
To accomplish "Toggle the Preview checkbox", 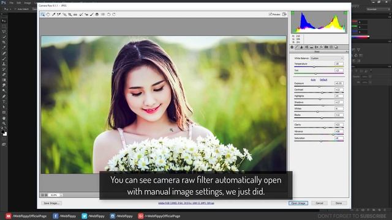I will [x=270, y=15].
